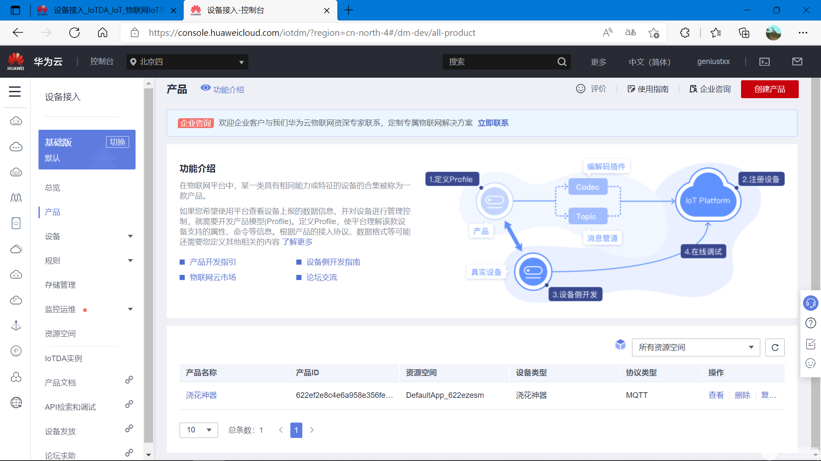Click the 评价 rating link
This screenshot has width=821, height=461.
tap(591, 89)
